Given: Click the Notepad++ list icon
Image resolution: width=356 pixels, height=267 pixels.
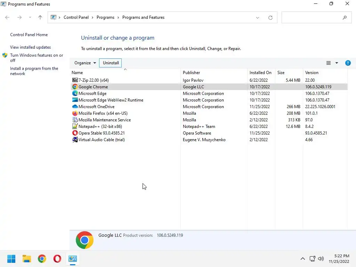Looking at the screenshot, I should [75, 126].
